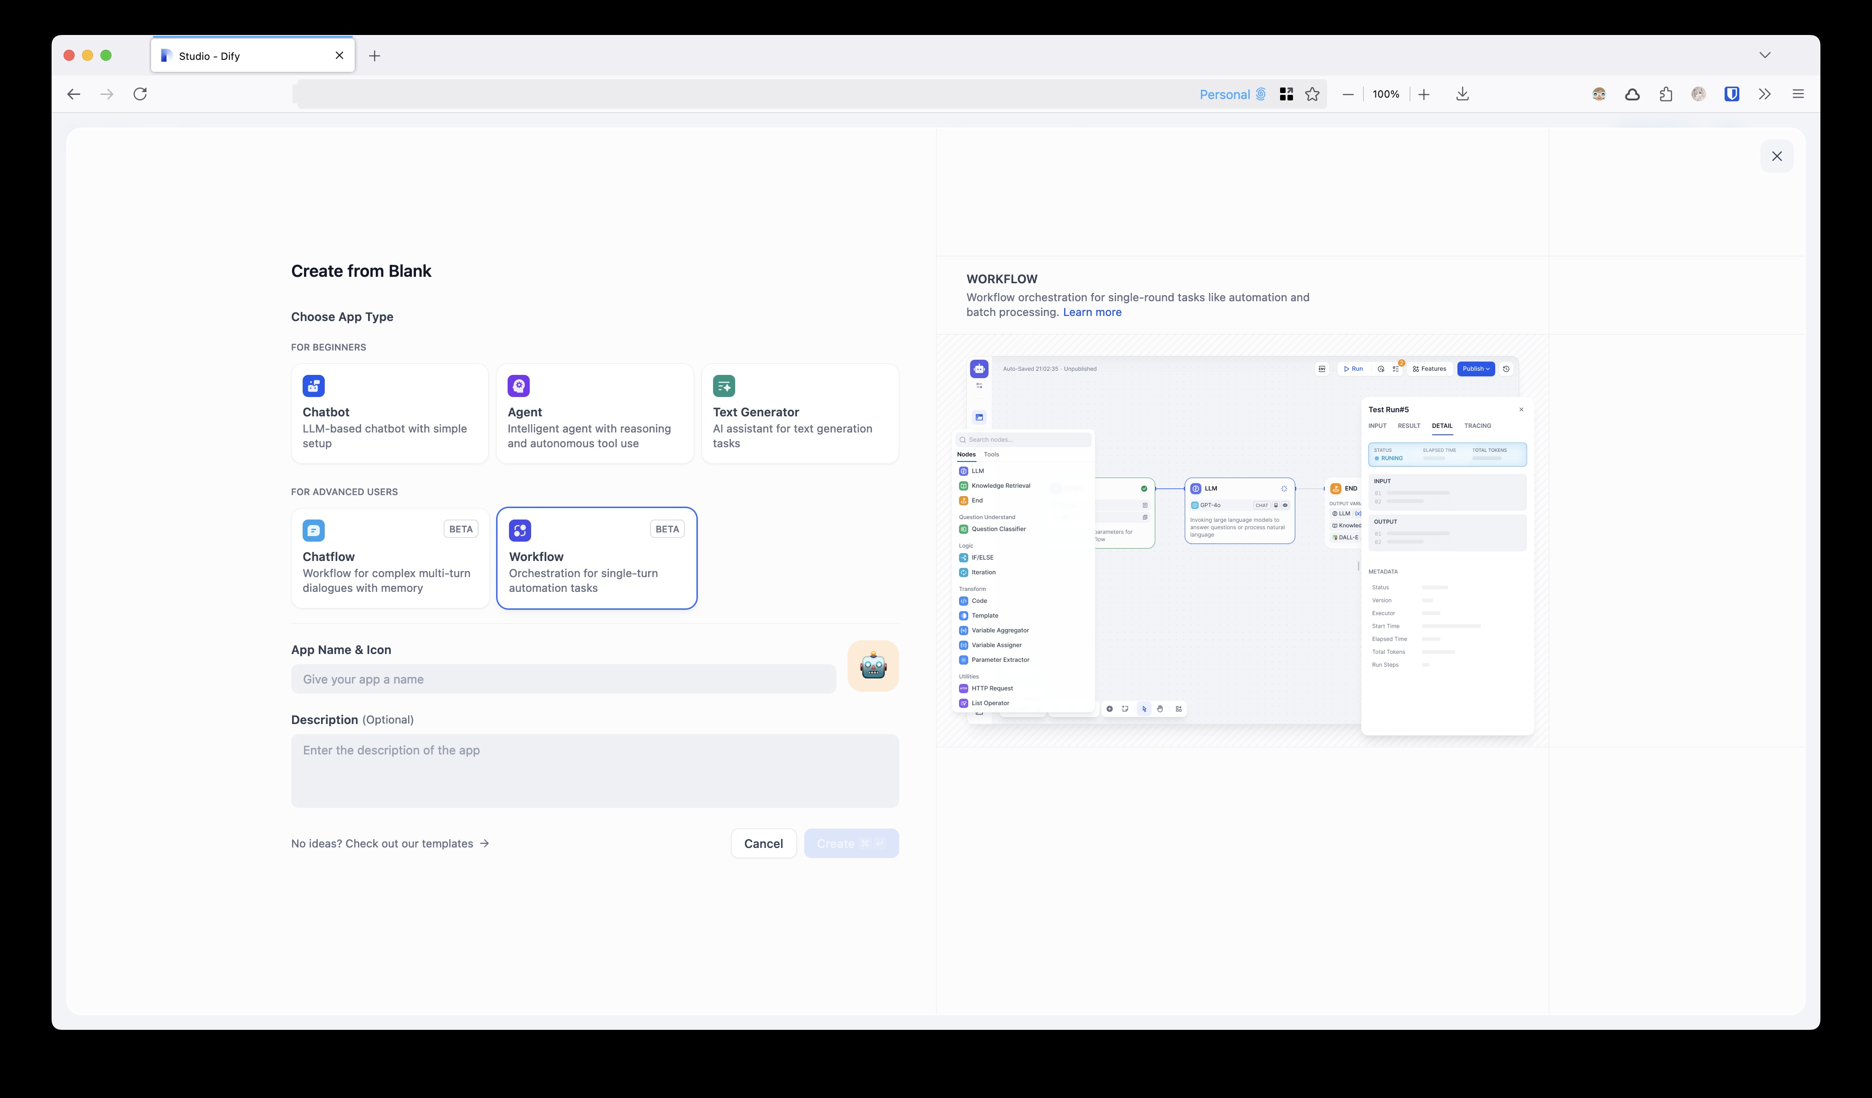Open the browser hamburger menu
This screenshot has height=1098, width=1872.
pyautogui.click(x=1798, y=94)
